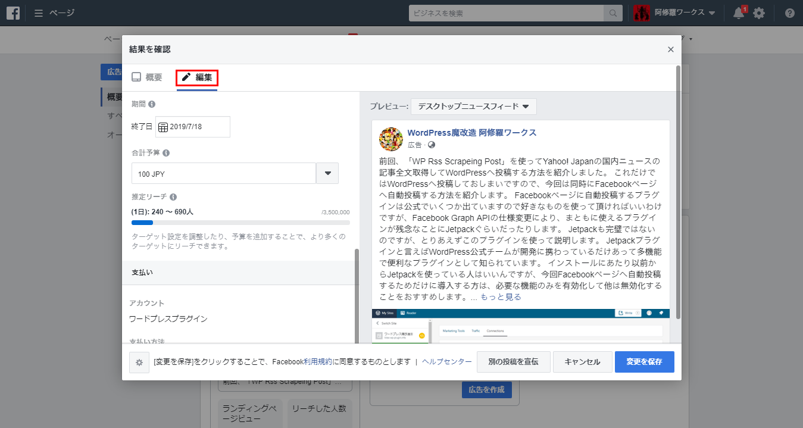Expand the 100 JPY budget dropdown
This screenshot has width=803, height=428.
pyautogui.click(x=327, y=173)
